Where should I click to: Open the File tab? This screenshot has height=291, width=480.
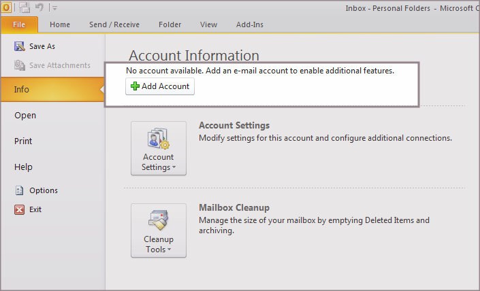point(19,24)
